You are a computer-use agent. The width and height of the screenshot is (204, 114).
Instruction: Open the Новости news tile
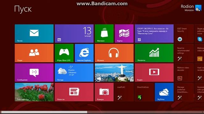[x=74, y=92]
